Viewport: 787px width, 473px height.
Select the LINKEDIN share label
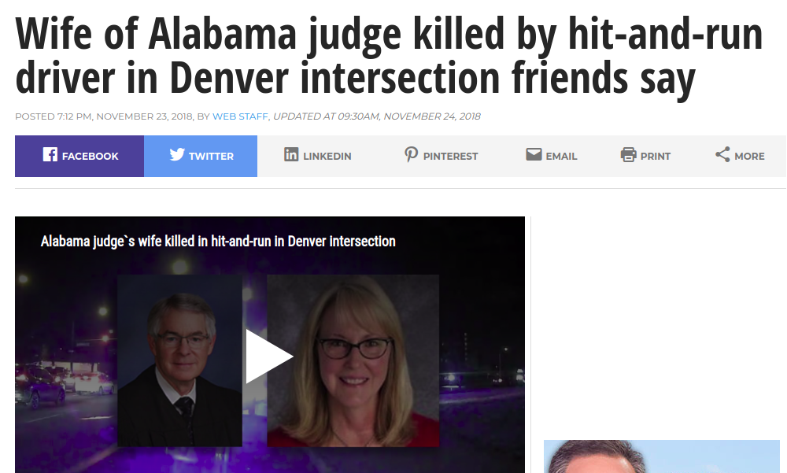tap(327, 156)
